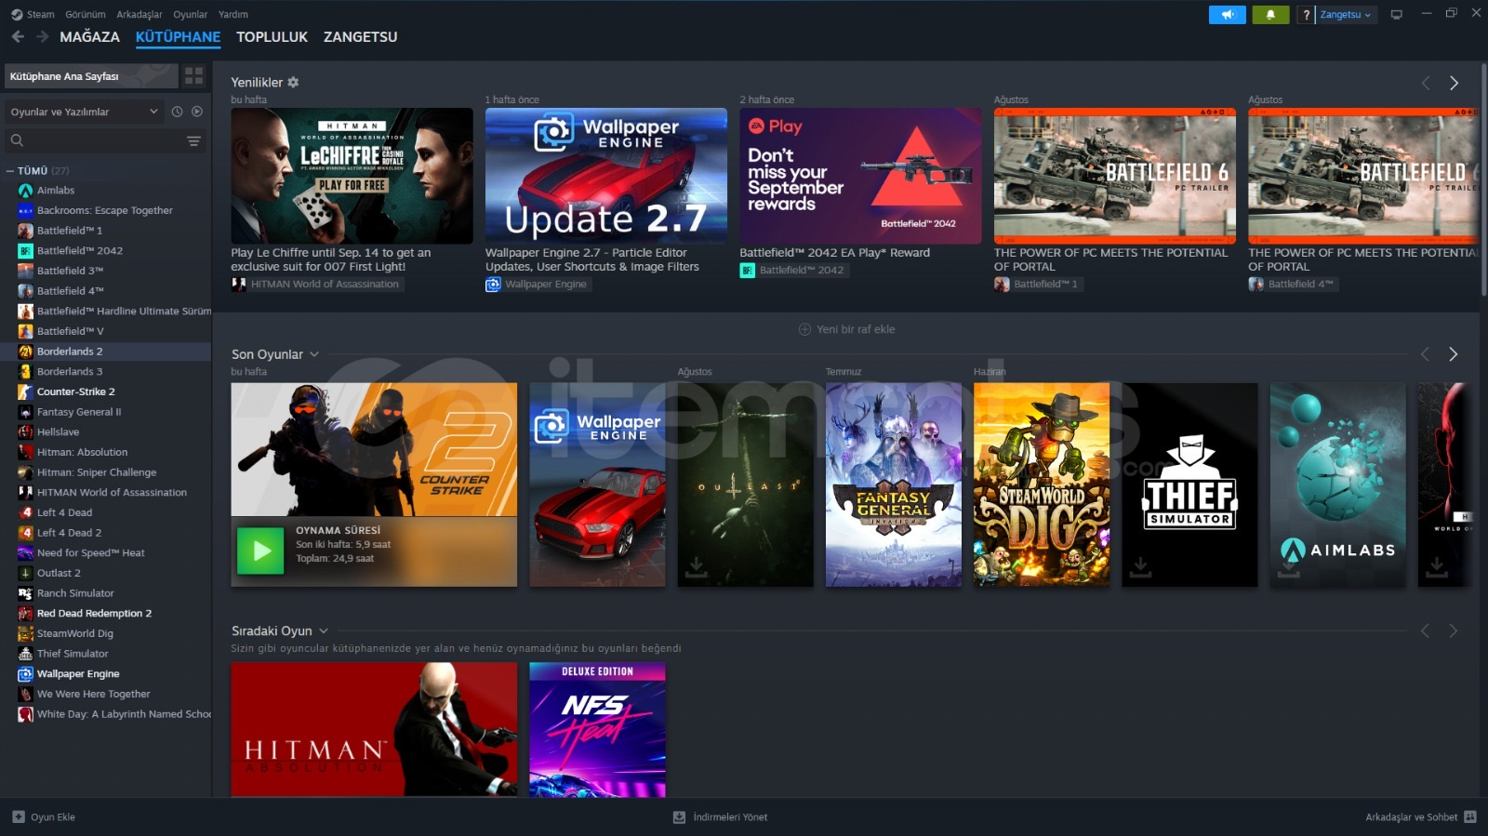Viewport: 1488px width, 836px height.
Task: Show next Son Oyunlar games
Action: tap(1454, 354)
